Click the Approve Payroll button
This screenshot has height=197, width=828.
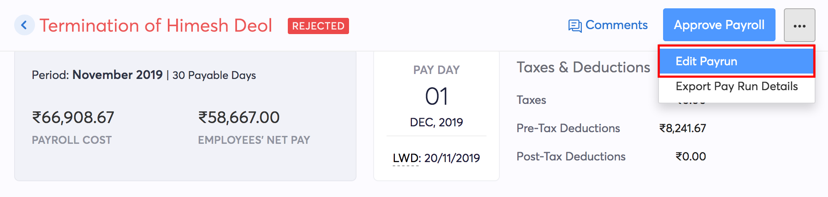719,25
